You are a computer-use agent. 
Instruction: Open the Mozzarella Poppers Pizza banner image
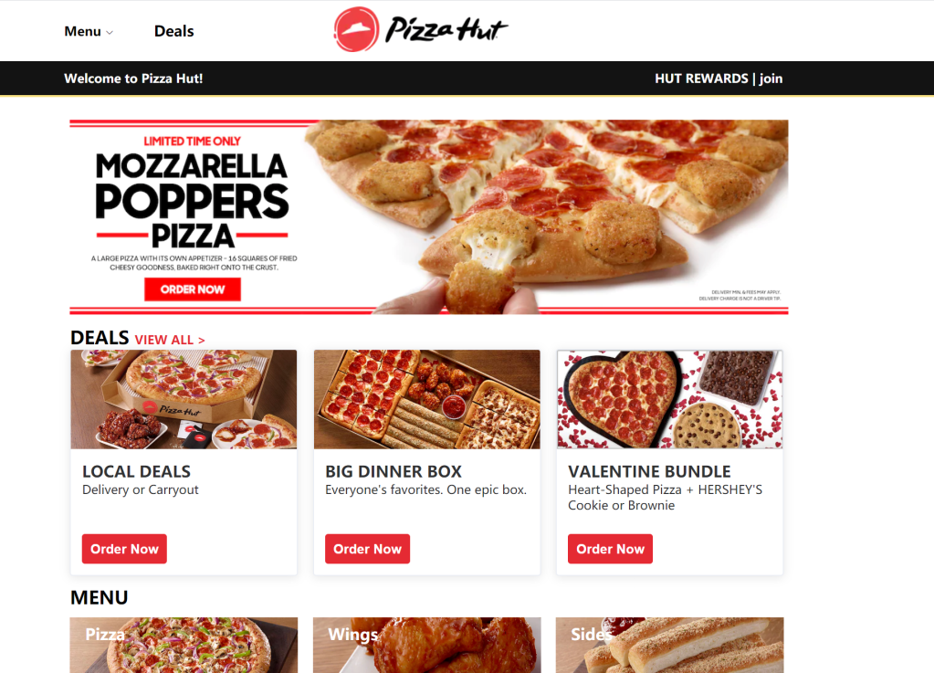(429, 216)
